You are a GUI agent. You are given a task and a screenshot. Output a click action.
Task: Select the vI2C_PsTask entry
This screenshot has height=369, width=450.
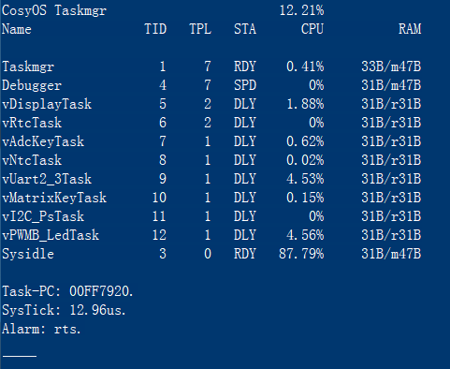click(43, 216)
